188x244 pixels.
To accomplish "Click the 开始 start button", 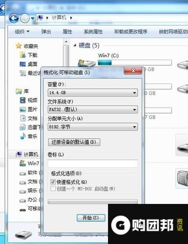I will point(91,218).
